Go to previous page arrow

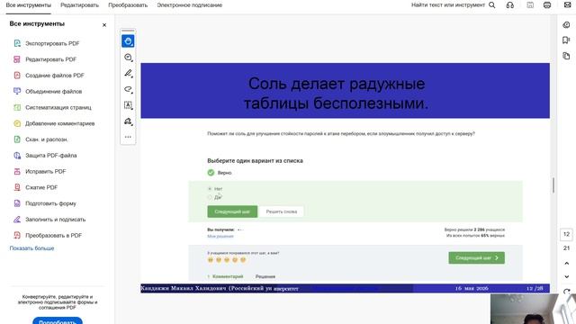(x=566, y=264)
